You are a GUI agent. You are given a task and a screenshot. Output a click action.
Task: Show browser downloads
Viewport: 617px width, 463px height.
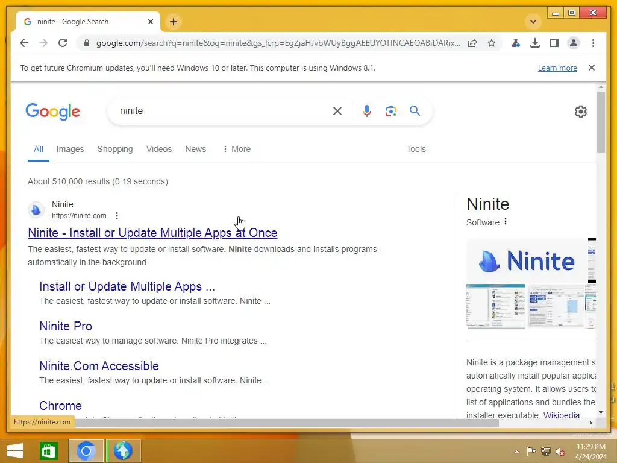[535, 43]
